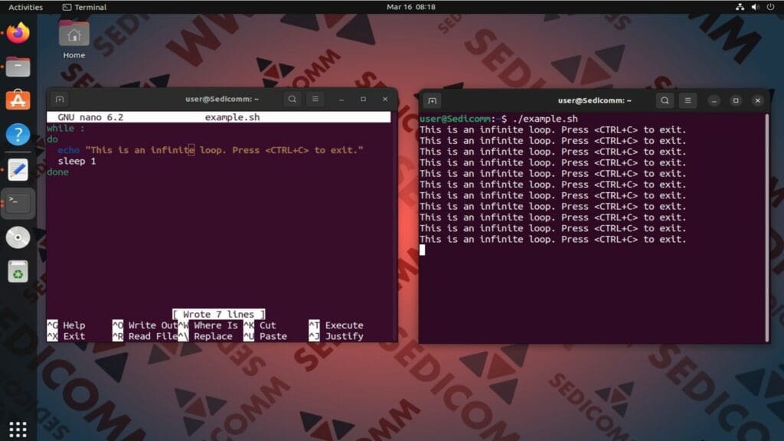Open the power menu icon in the top bar
Image resolution: width=784 pixels, height=441 pixels.
coord(770,7)
